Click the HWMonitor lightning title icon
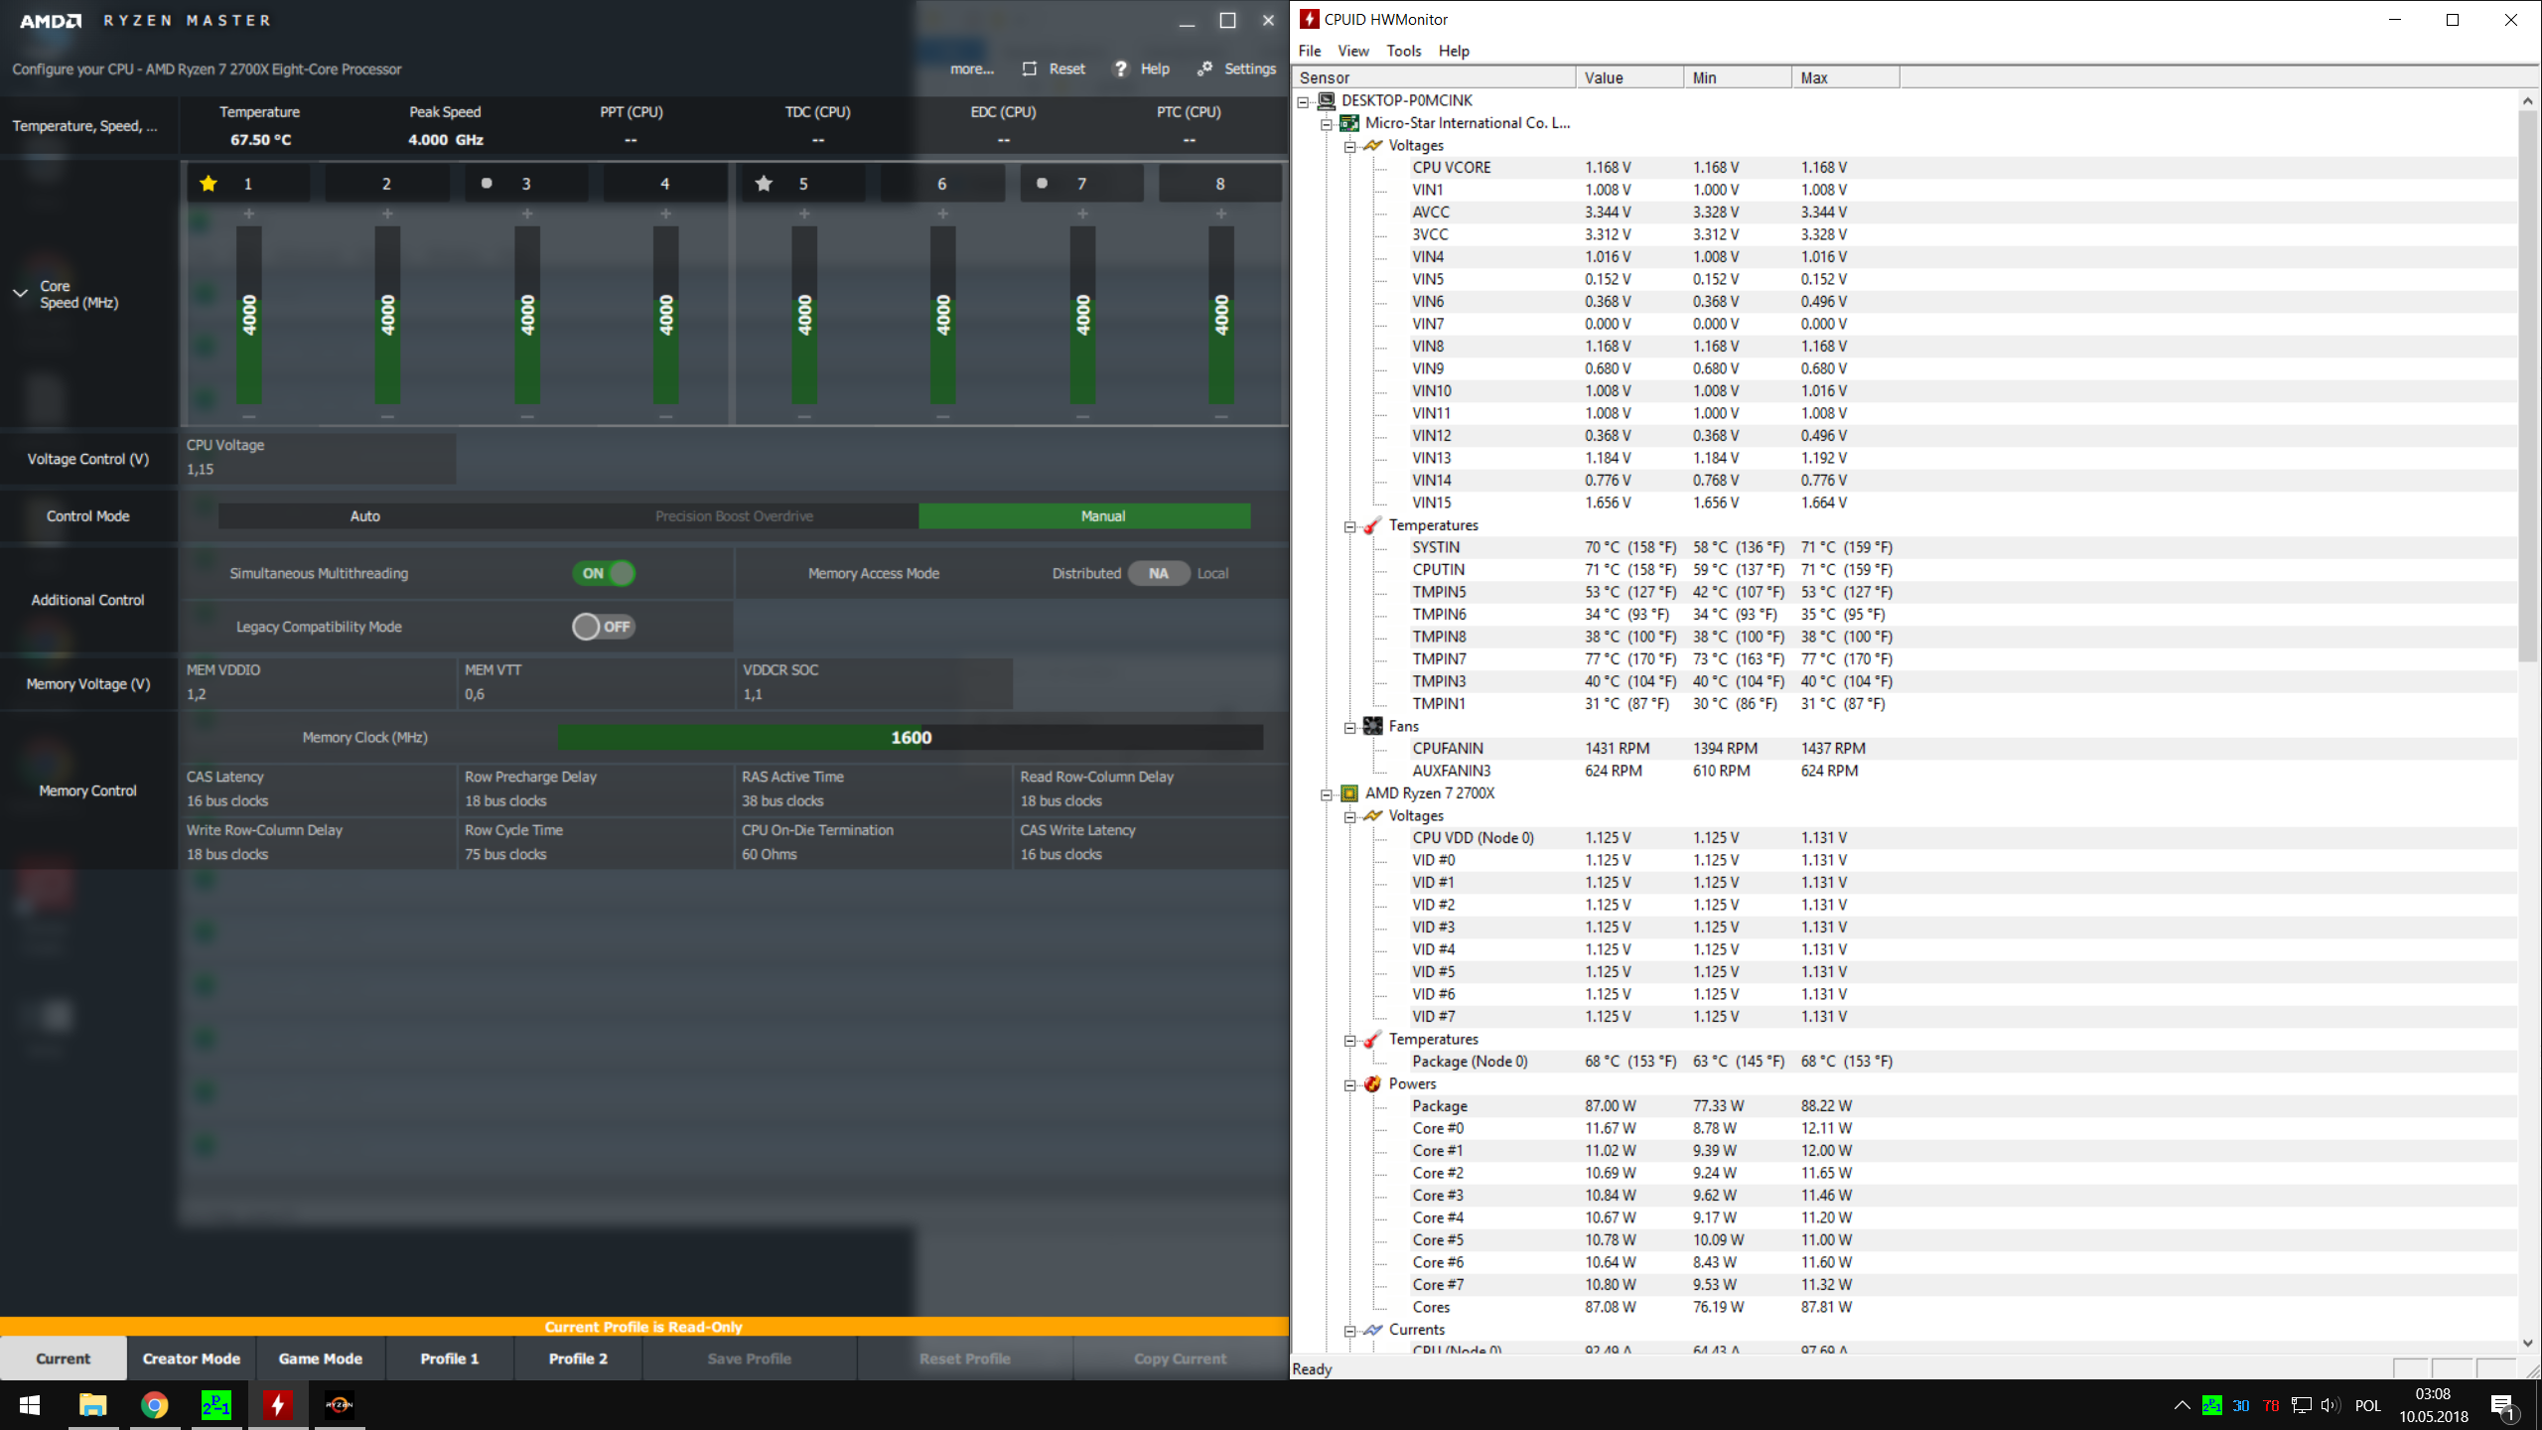Screen dimensions: 2542x1430 click(x=1310, y=19)
